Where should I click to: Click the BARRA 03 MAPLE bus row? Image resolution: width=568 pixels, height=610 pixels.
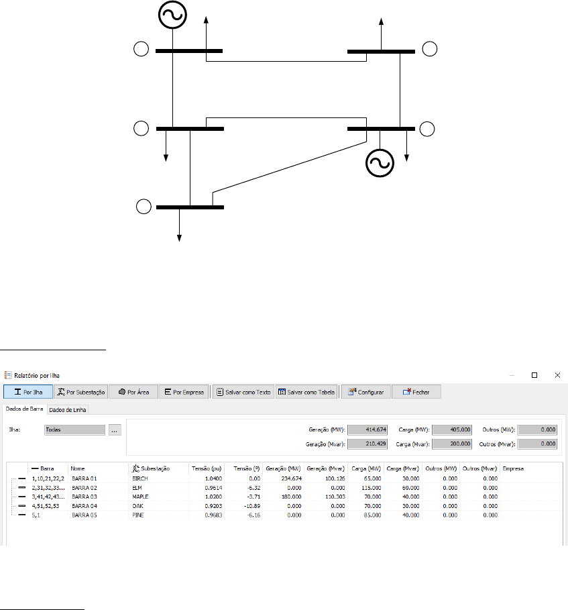pos(87,496)
